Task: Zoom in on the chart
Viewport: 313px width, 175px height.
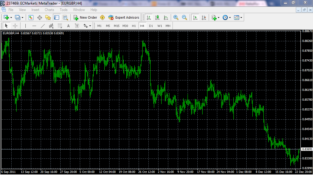Action: tap(176, 17)
